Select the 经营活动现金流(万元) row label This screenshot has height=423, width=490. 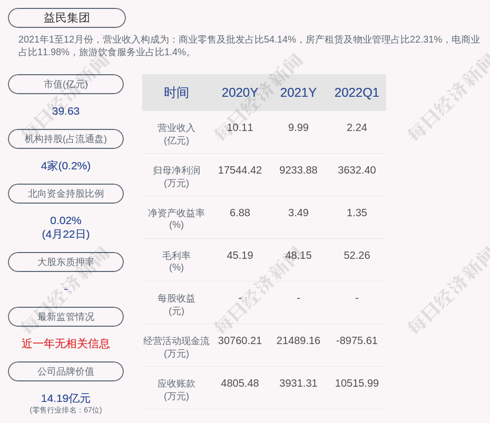click(177, 347)
